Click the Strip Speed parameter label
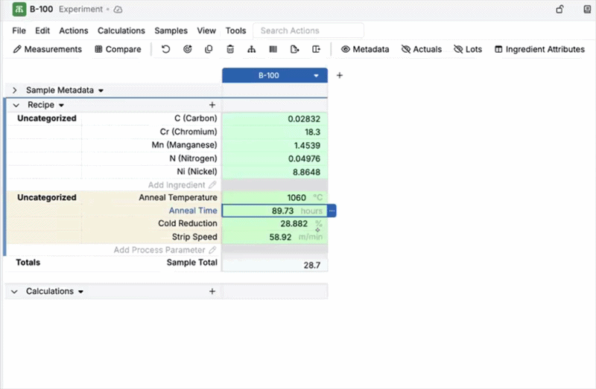596x389 pixels. 194,237
